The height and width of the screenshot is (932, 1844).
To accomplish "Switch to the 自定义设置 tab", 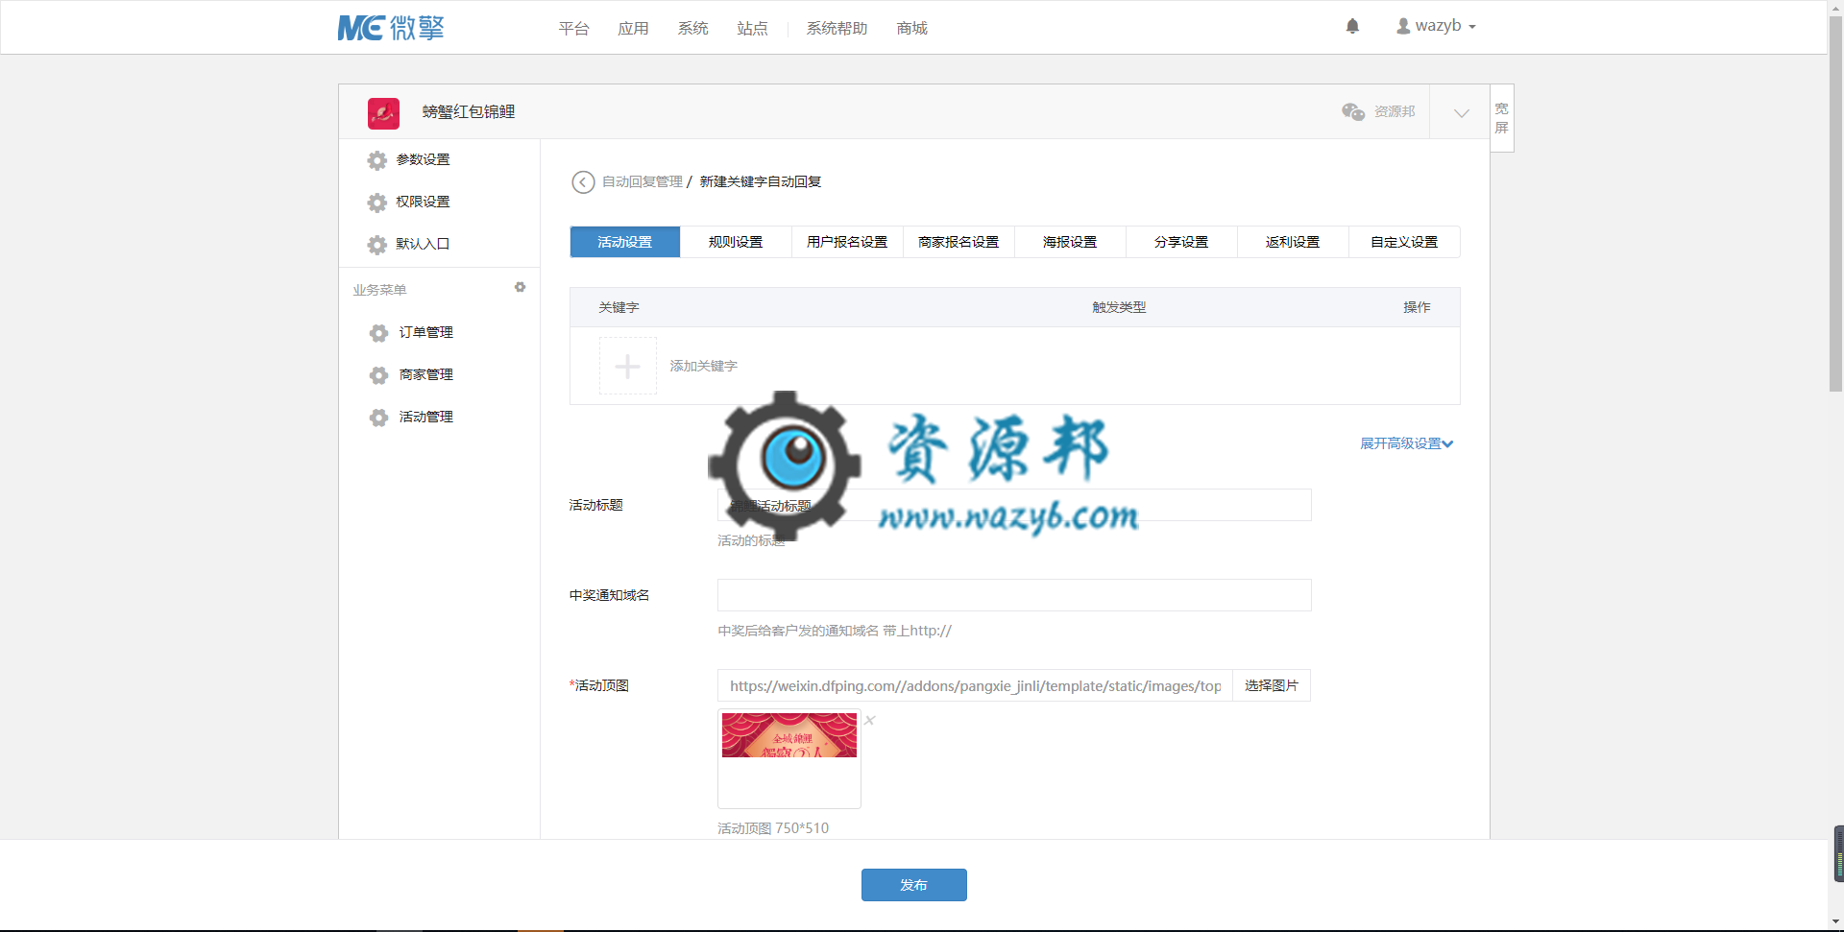I will point(1404,242).
